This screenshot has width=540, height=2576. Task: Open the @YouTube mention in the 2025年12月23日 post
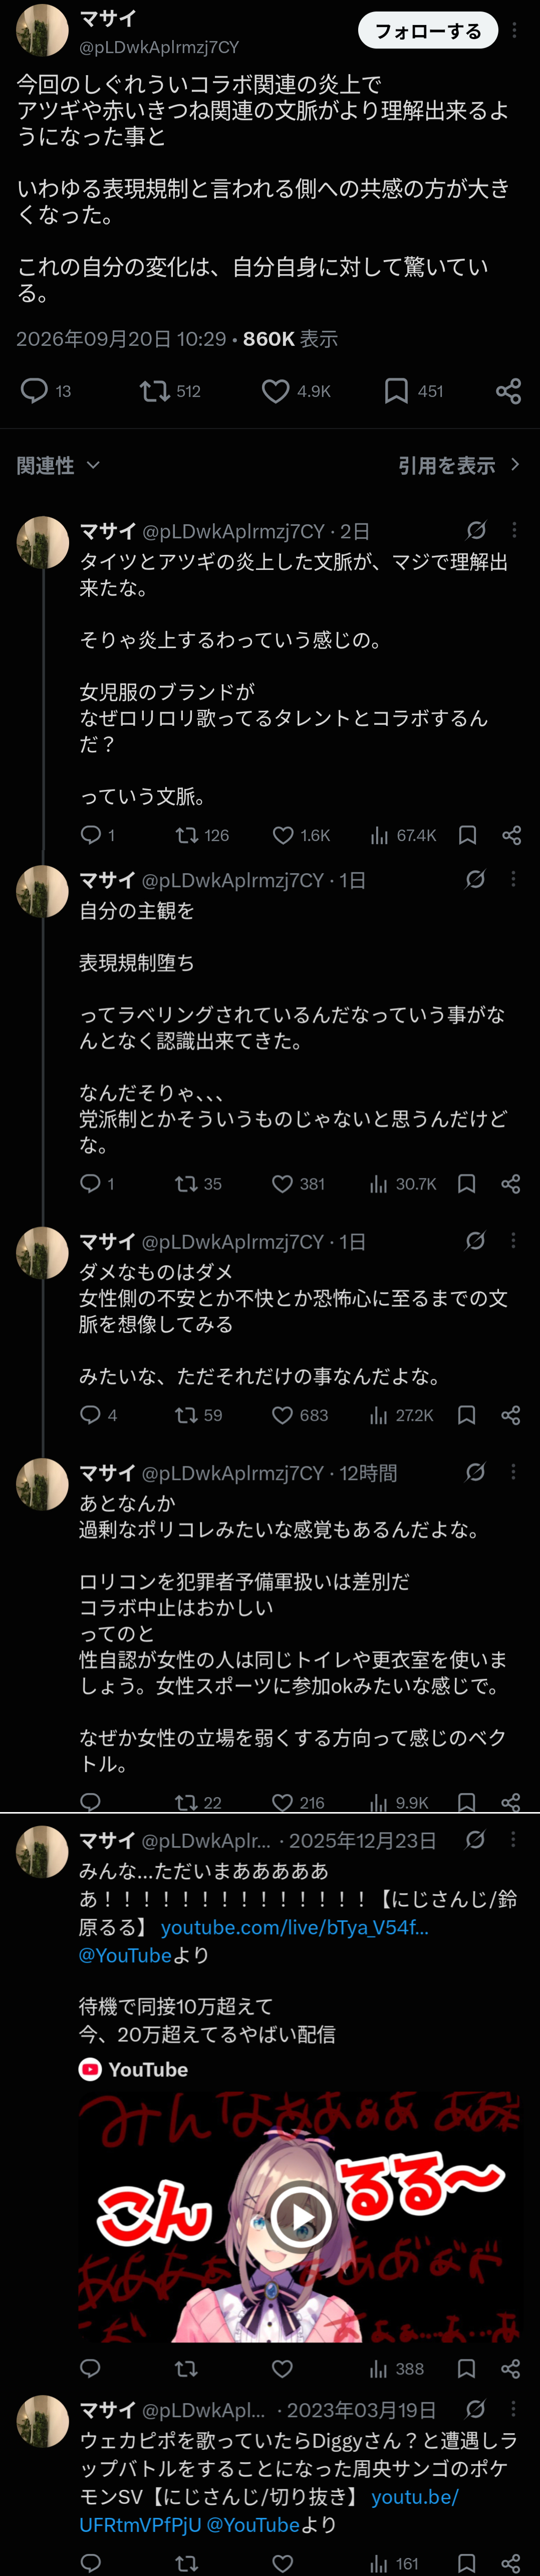pyautogui.click(x=125, y=1954)
